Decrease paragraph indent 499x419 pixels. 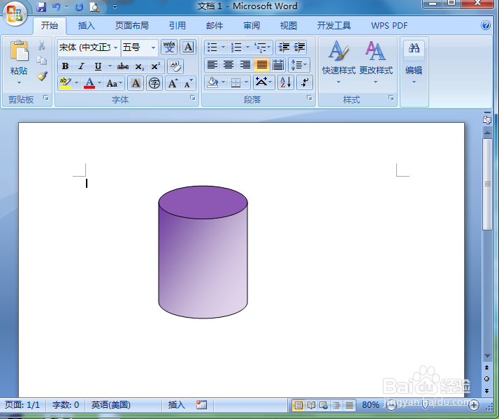[x=284, y=47]
